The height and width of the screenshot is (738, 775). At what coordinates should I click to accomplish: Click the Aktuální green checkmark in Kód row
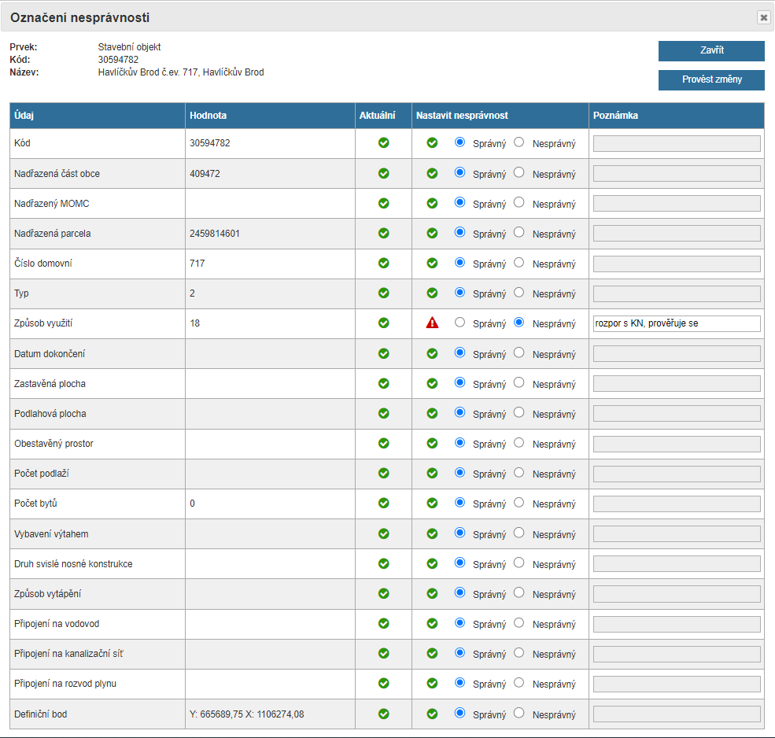[x=384, y=142]
